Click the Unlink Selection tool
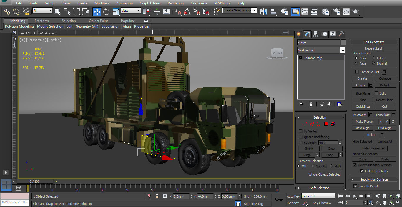This screenshot has width=402, height=207. pyautogui.click(x=16, y=11)
